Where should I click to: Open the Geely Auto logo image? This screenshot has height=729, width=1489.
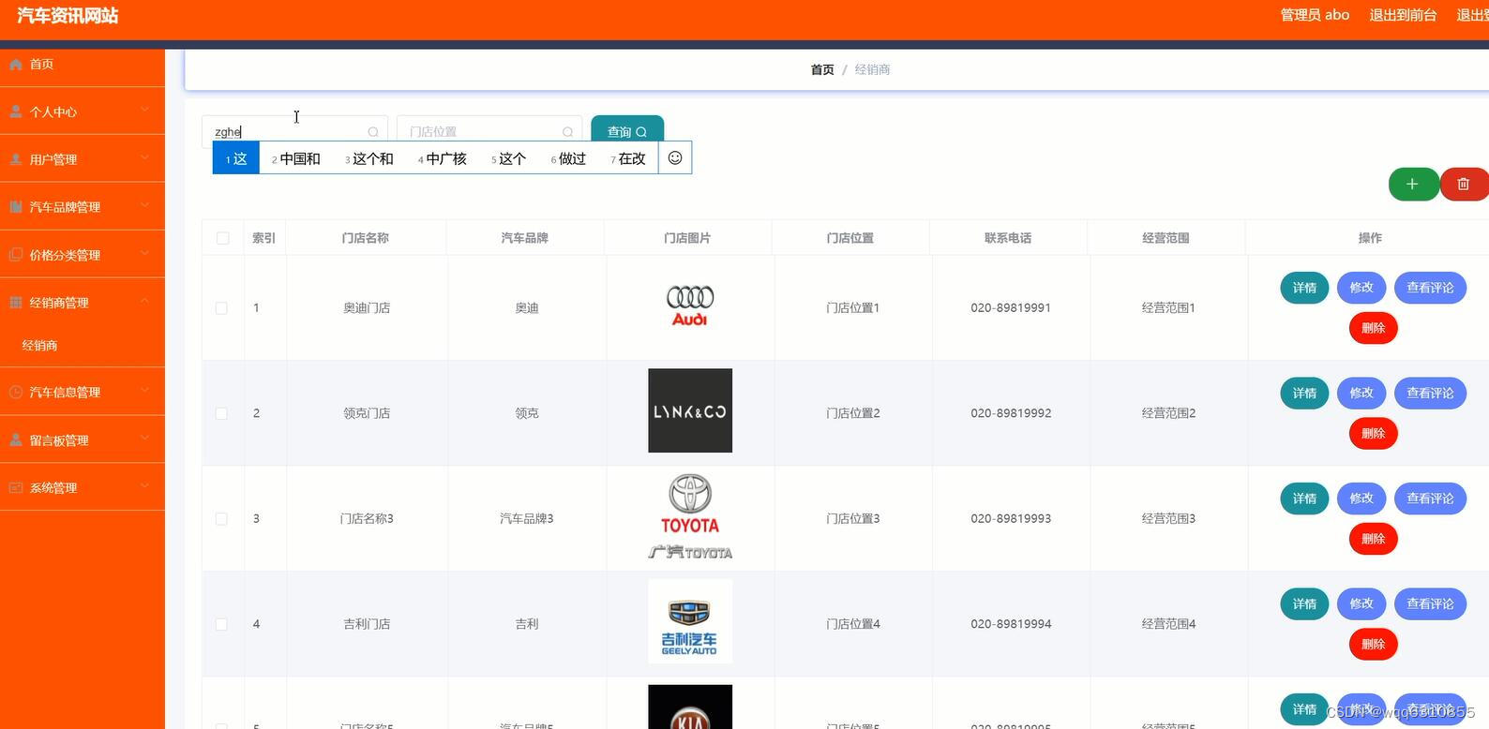pyautogui.click(x=690, y=621)
